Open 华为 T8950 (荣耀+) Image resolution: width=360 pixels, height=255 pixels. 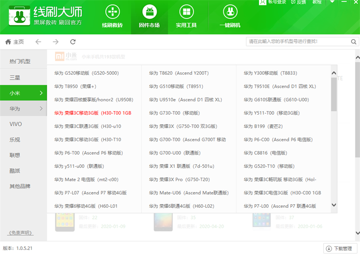click(x=75, y=86)
